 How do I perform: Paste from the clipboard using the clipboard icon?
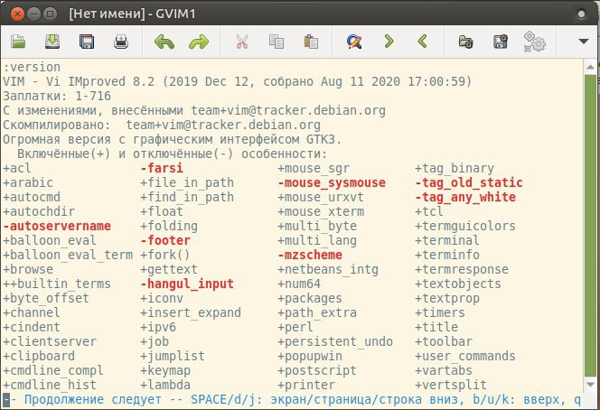coord(311,42)
